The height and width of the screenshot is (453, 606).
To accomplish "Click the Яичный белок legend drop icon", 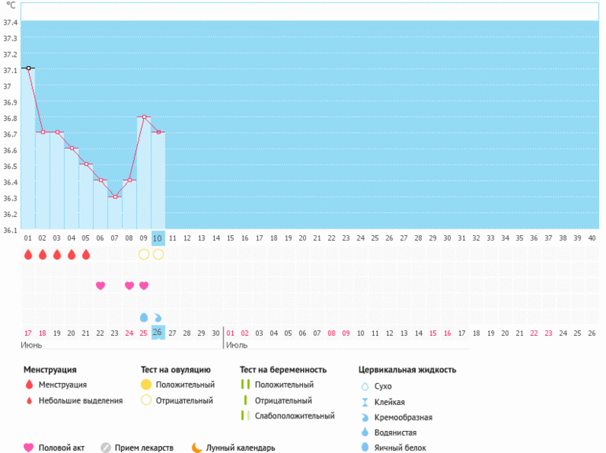I will [364, 447].
